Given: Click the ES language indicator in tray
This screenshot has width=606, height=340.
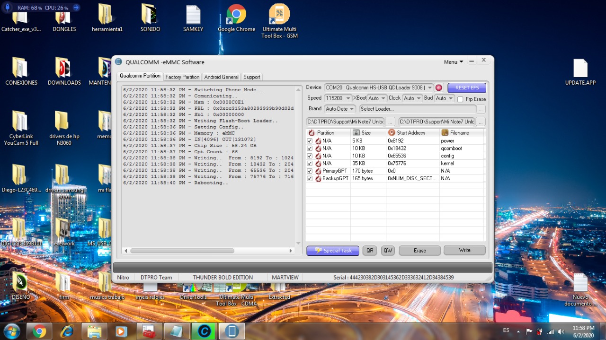Looking at the screenshot, I should [x=506, y=330].
